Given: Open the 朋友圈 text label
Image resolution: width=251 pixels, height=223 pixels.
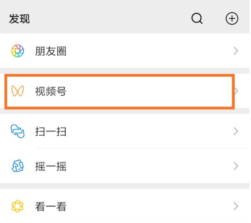Looking at the screenshot, I should click(x=51, y=51).
